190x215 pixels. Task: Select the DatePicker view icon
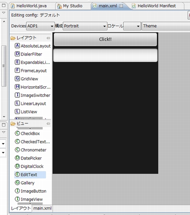17,158
